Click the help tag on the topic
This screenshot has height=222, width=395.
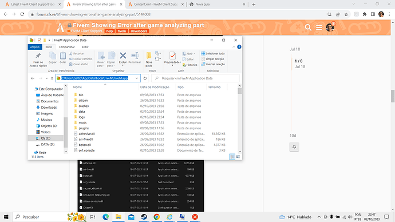pos(109,31)
